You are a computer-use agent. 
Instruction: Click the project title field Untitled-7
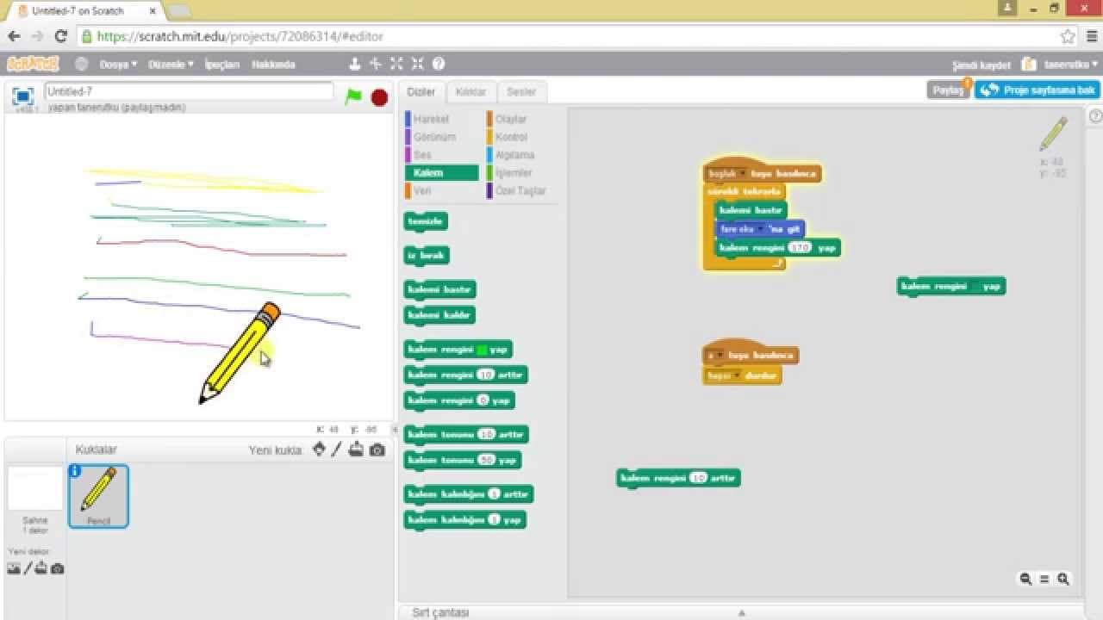[x=188, y=90]
